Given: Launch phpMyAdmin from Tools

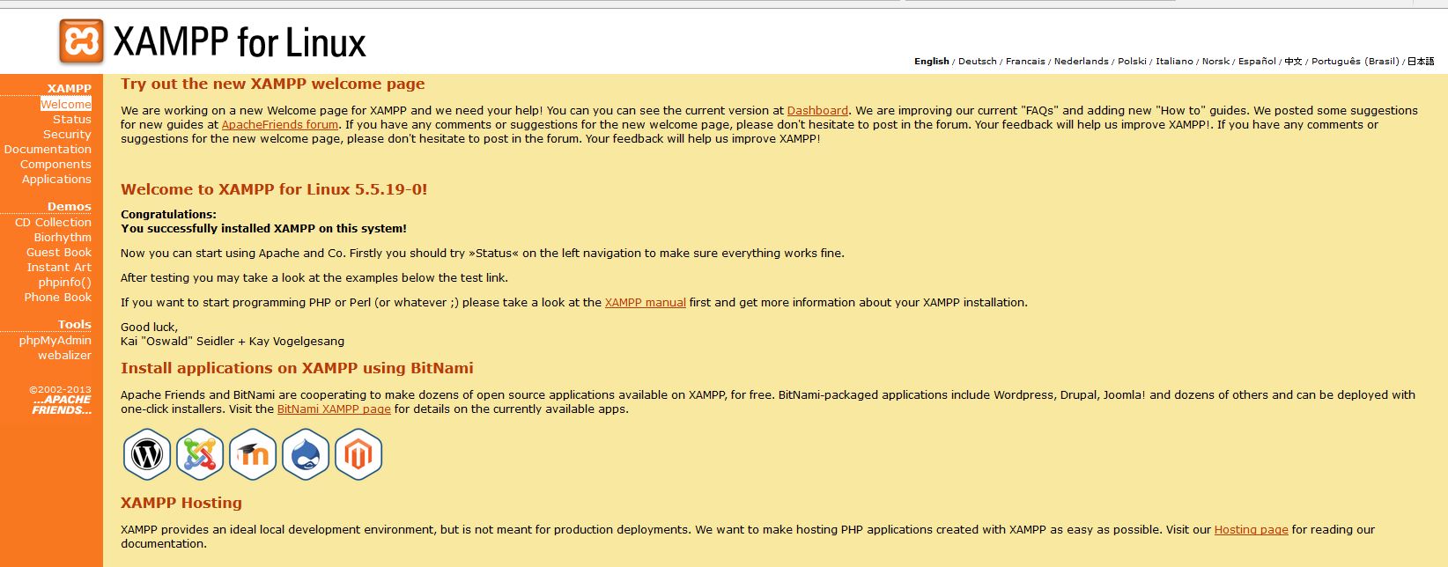Looking at the screenshot, I should (55, 340).
